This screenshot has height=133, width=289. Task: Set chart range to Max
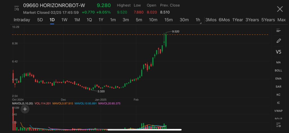(x=281, y=20)
